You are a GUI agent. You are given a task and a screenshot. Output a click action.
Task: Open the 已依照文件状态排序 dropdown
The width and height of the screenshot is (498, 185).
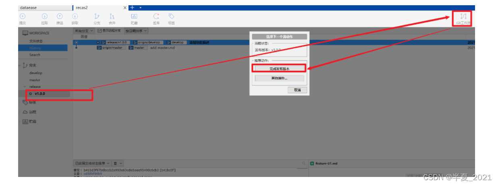[92, 163]
